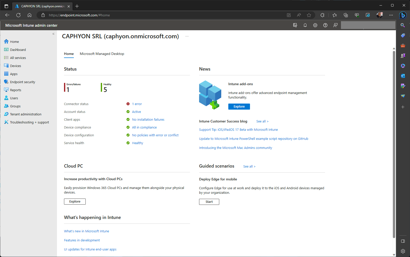Open Microsoft Mac Admins community article
The height and width of the screenshot is (257, 410).
click(236, 148)
